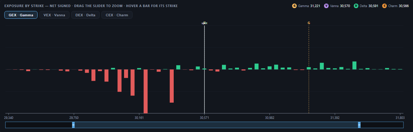Click the G gamma marker above the dashed line
This screenshot has height=132, width=413.
(x=309, y=23)
